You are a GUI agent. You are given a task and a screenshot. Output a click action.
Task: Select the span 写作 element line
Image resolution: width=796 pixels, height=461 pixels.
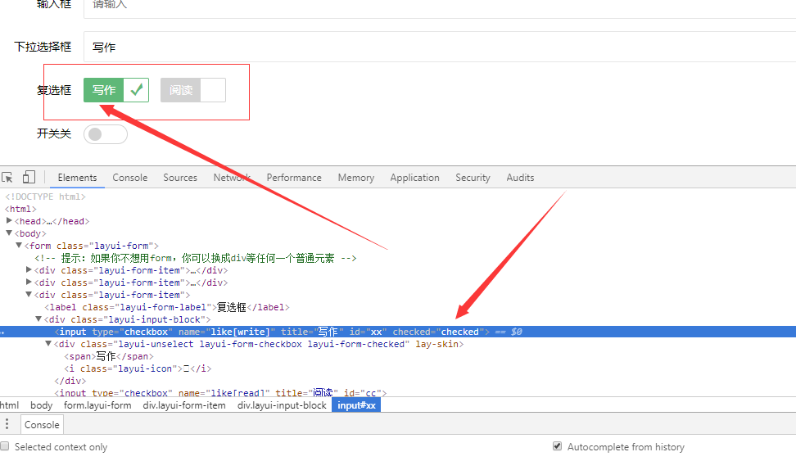pos(109,356)
